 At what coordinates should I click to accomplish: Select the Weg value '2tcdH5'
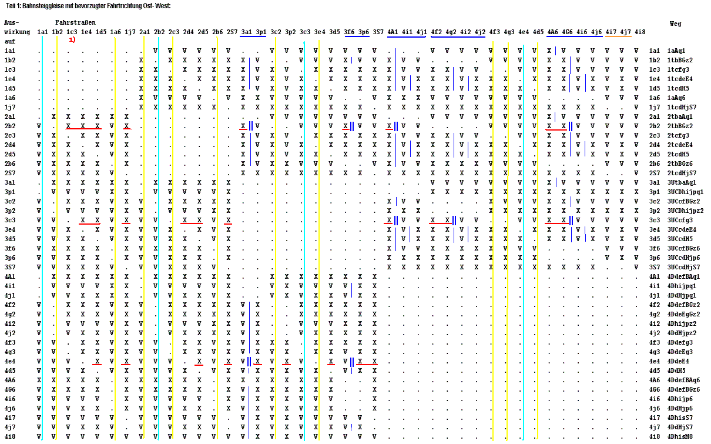(x=678, y=155)
